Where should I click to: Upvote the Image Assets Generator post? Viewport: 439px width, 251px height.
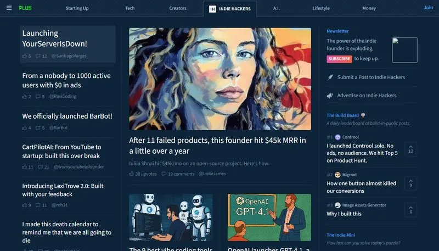410,210
